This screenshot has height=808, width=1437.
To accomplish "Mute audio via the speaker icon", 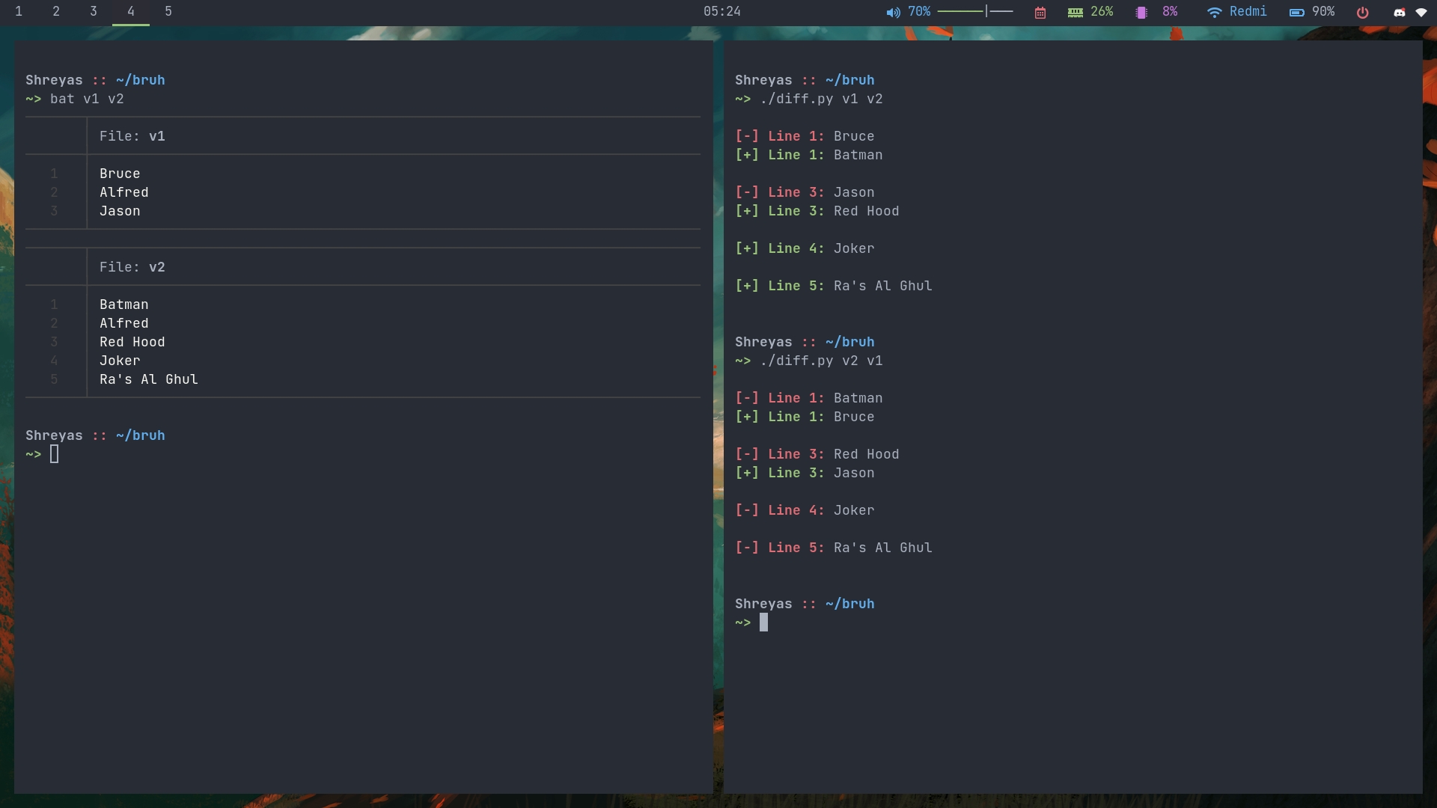I will point(893,11).
